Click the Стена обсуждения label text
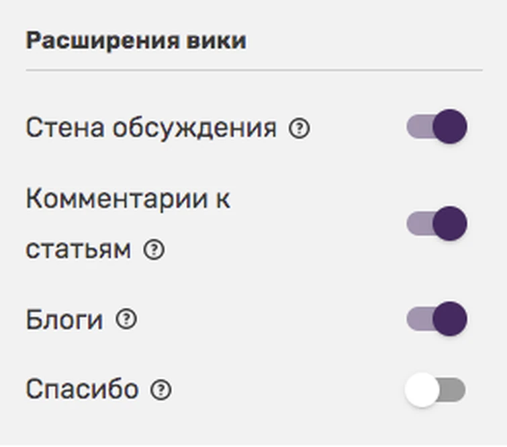The image size is (507, 447). (x=150, y=128)
